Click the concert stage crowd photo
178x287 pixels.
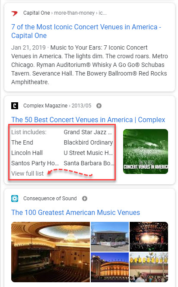(149, 237)
